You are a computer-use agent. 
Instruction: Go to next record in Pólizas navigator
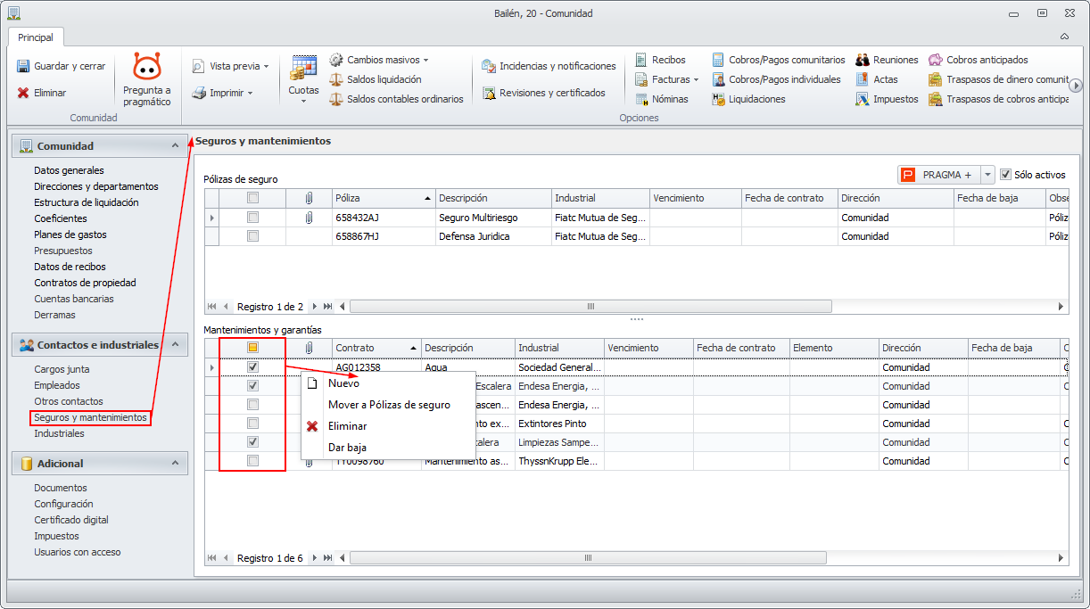(315, 307)
